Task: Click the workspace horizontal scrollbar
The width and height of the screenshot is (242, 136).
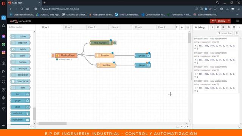Action: pyautogui.click(x=53, y=124)
